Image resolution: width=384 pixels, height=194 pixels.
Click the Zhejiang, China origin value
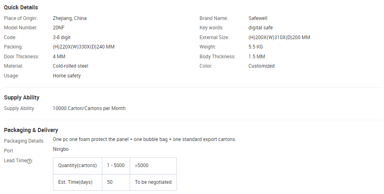click(70, 18)
